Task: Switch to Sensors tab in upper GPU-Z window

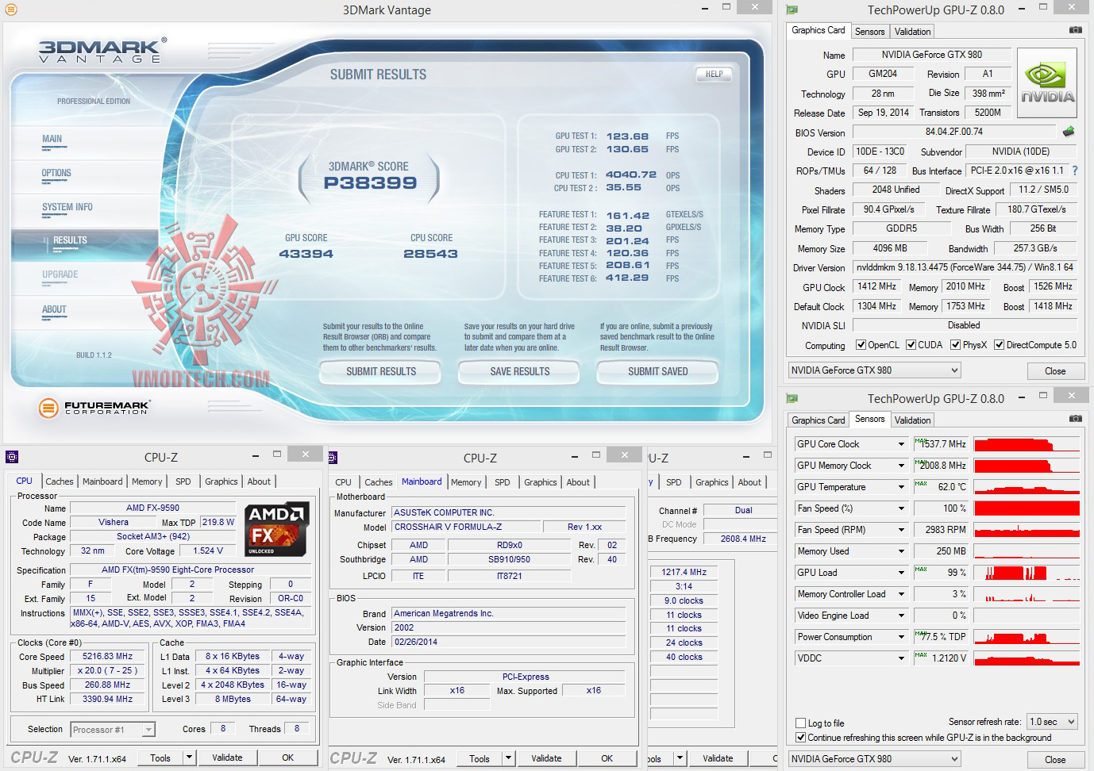Action: point(869,32)
